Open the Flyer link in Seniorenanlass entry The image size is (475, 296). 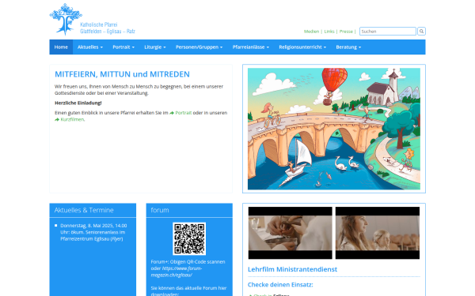point(116,239)
